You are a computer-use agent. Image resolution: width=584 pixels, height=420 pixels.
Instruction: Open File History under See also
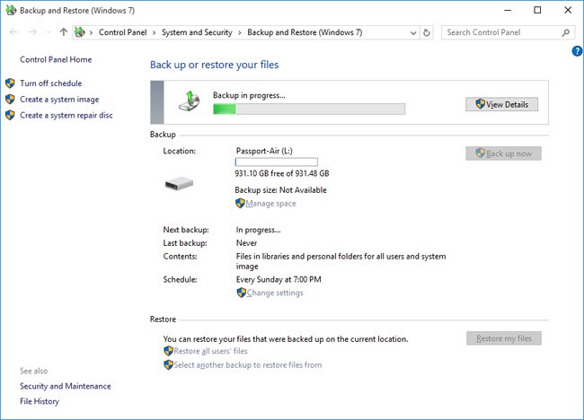click(40, 401)
